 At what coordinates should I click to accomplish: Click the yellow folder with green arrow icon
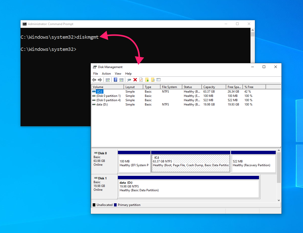(147, 80)
